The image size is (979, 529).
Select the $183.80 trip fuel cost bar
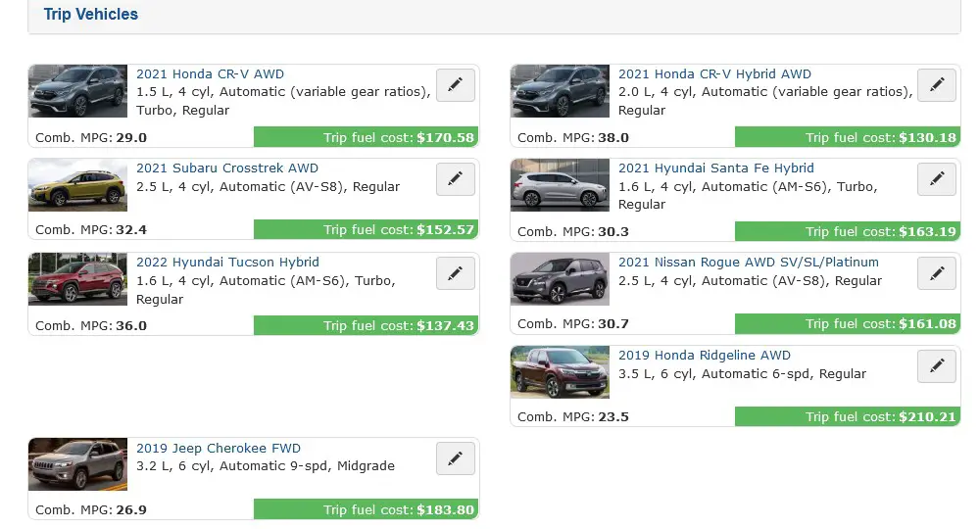tap(366, 509)
